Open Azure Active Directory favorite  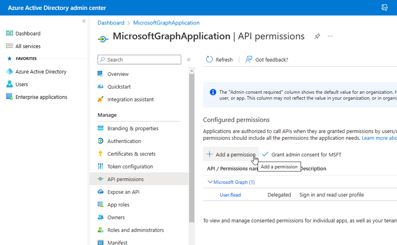click(x=41, y=72)
